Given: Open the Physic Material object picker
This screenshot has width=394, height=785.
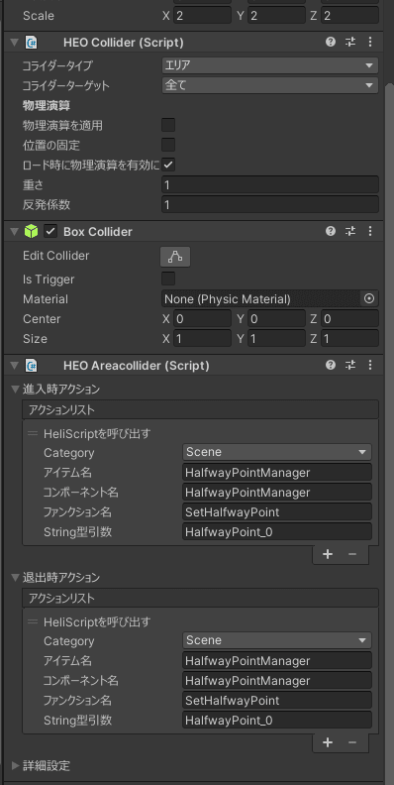Looking at the screenshot, I should pos(369,299).
